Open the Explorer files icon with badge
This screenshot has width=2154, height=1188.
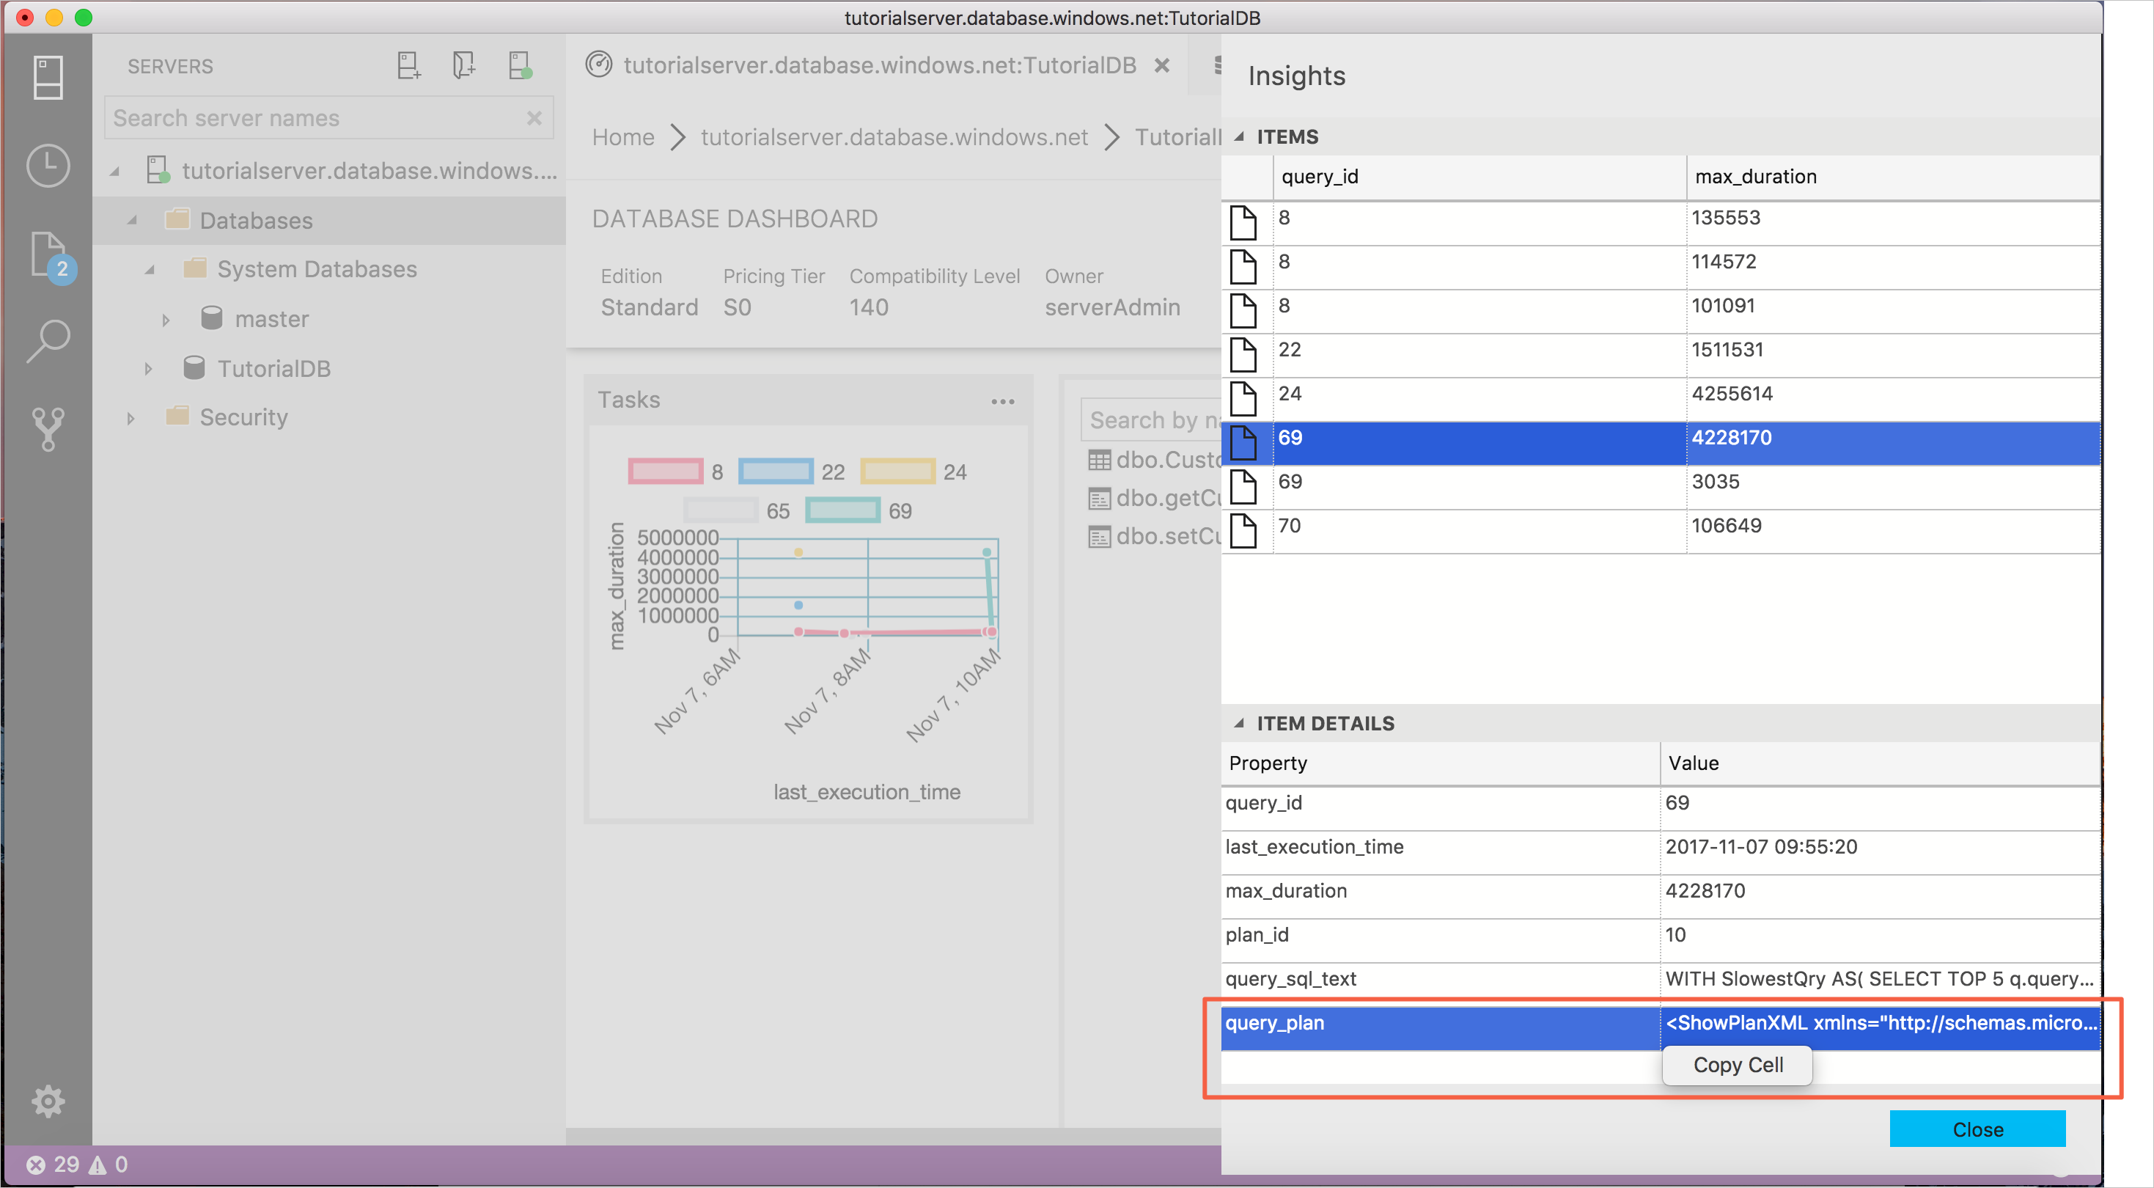click(x=48, y=254)
